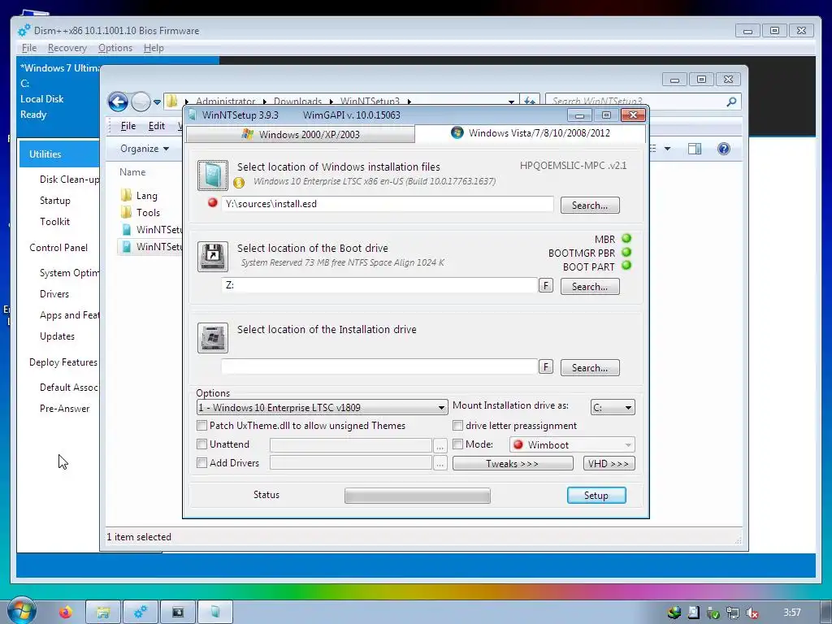This screenshot has width=832, height=624.
Task: Open Dism++ Help menu
Action: [x=154, y=48]
